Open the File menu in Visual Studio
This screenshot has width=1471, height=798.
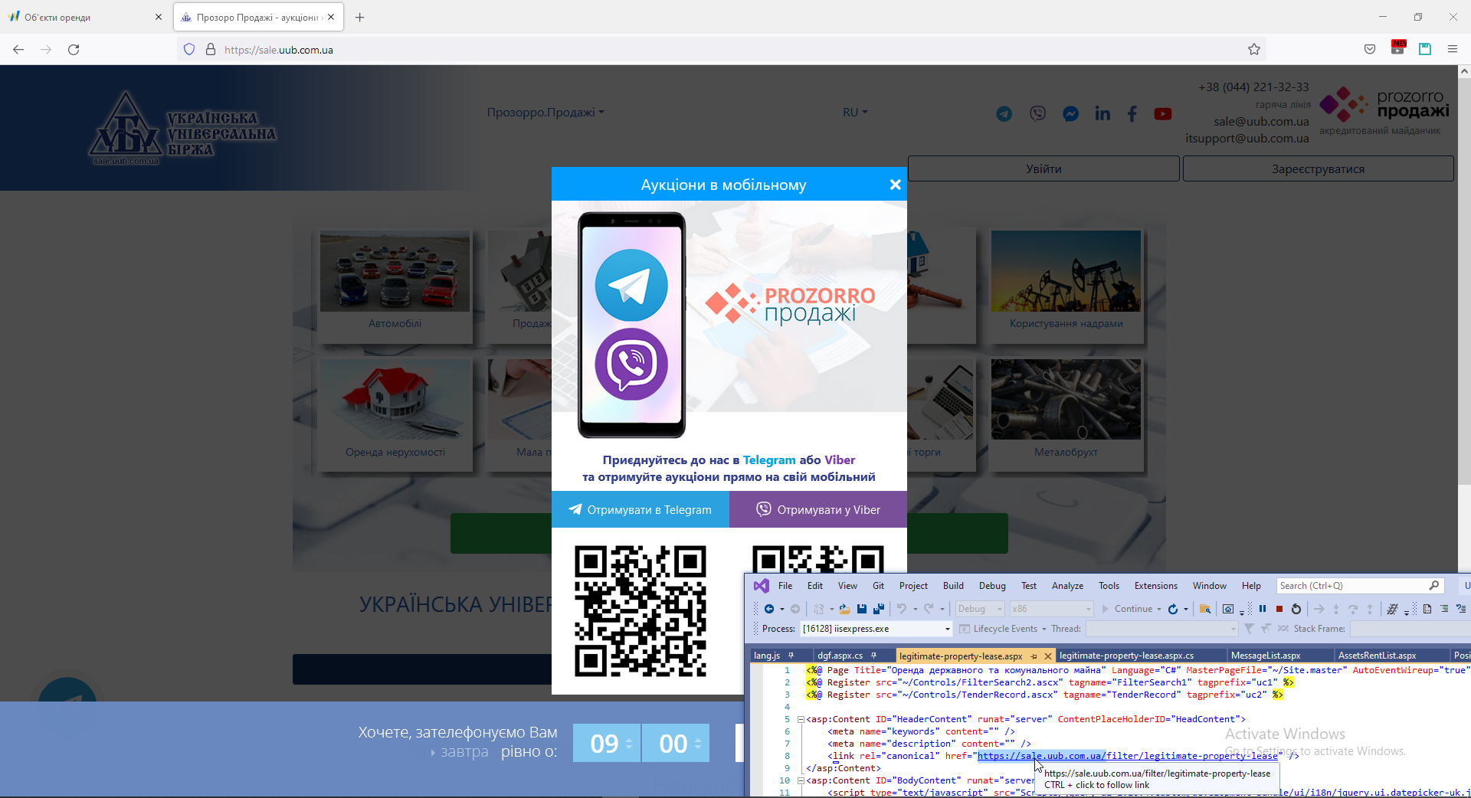(x=785, y=586)
